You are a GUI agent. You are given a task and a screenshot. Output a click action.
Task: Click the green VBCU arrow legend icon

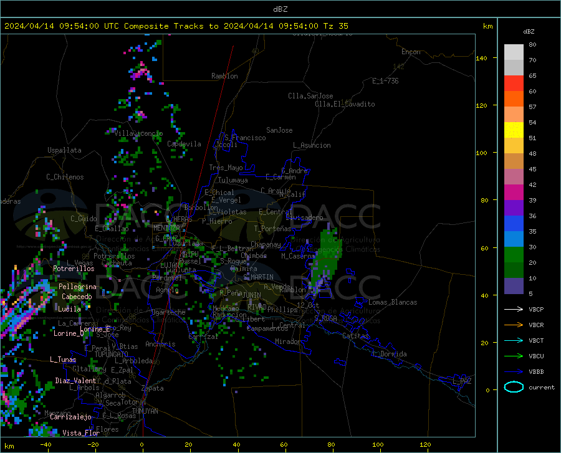514,356
